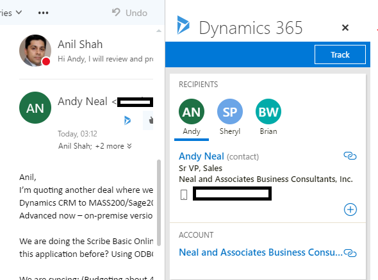Click the mobile phone icon in contact card
The height and width of the screenshot is (280, 378).
click(184, 195)
